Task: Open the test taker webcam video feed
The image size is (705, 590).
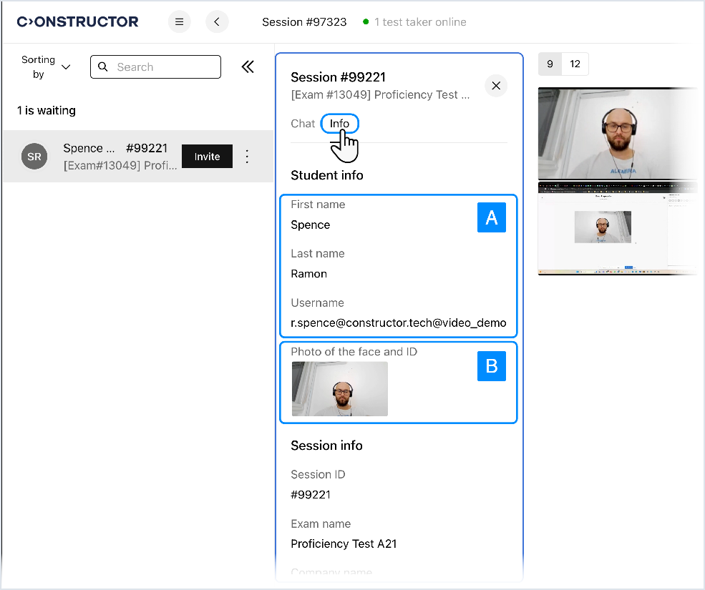Action: [x=617, y=134]
